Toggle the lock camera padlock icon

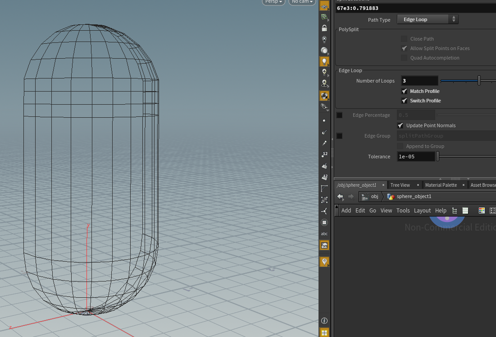pos(324,28)
